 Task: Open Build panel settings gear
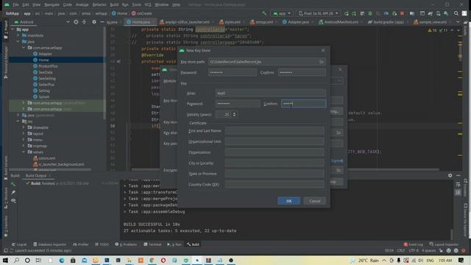[x=450, y=175]
